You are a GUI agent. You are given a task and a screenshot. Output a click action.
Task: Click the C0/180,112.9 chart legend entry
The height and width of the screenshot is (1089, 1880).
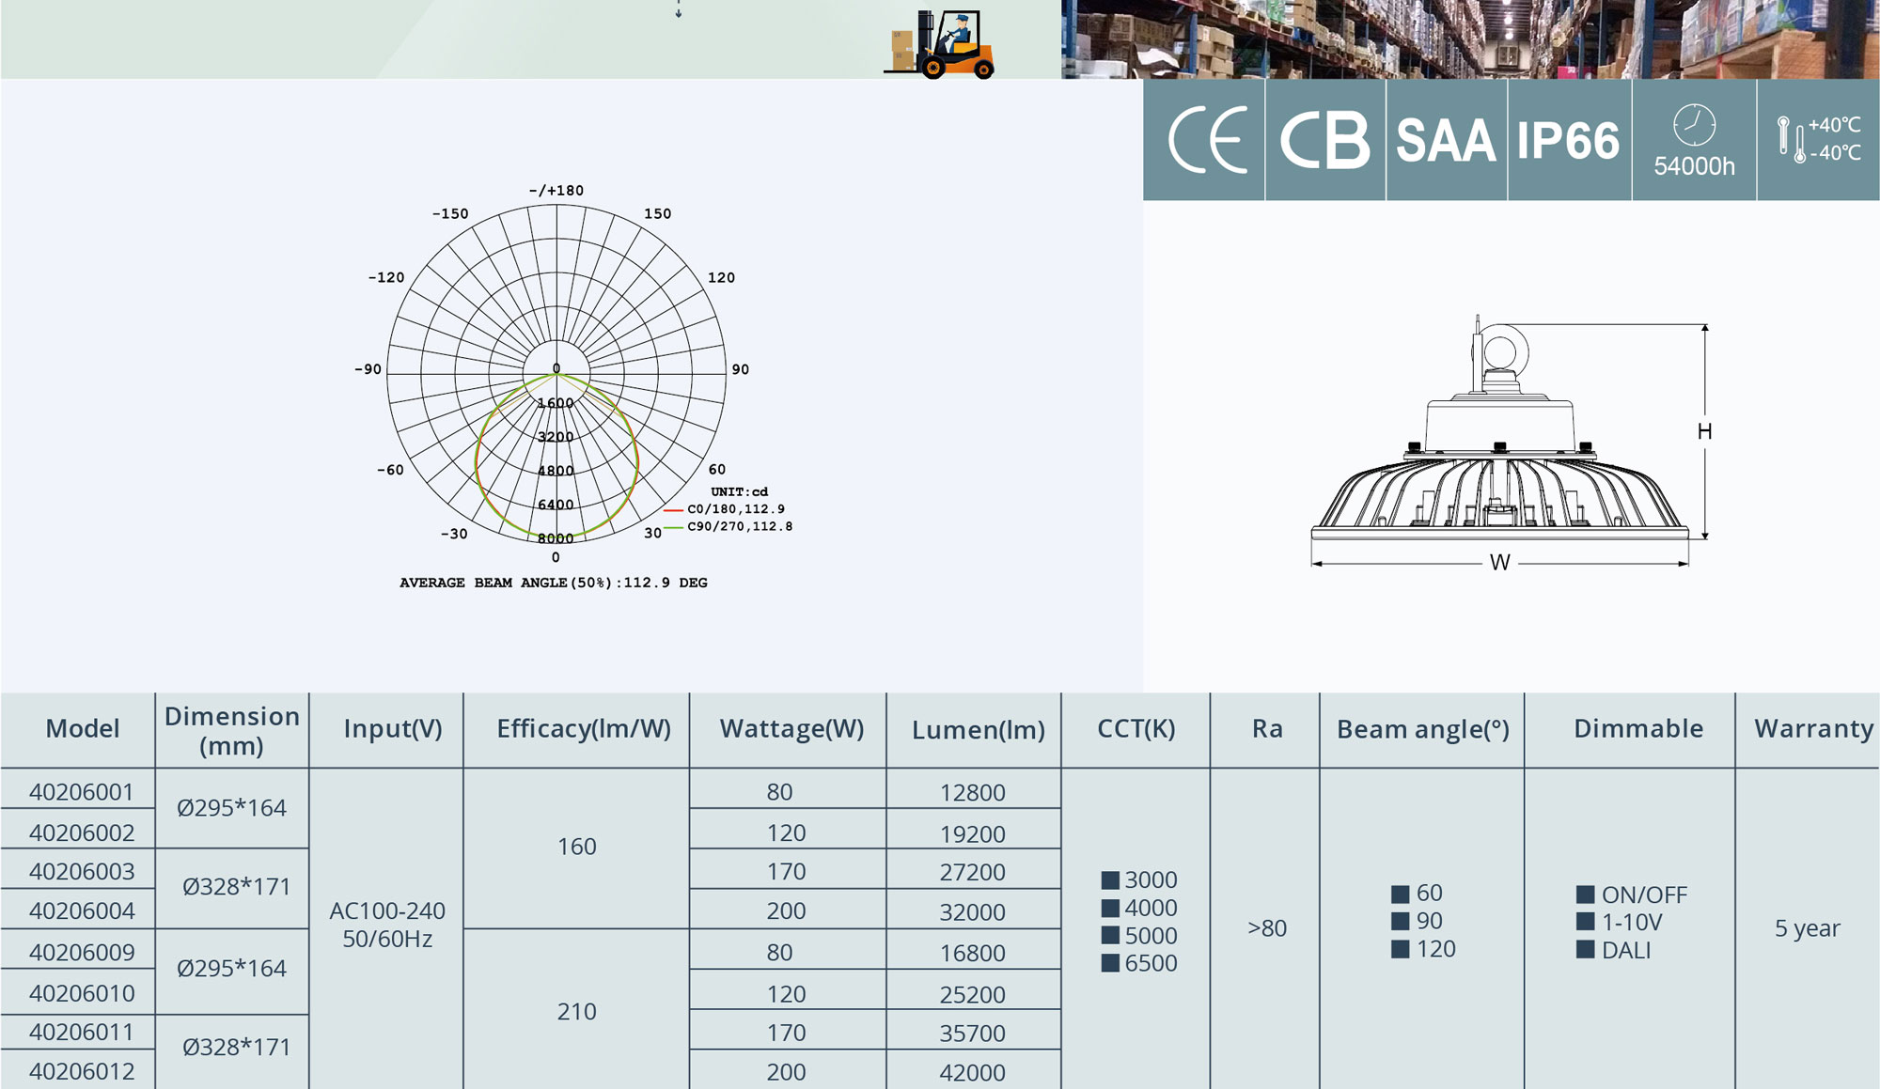click(x=724, y=509)
